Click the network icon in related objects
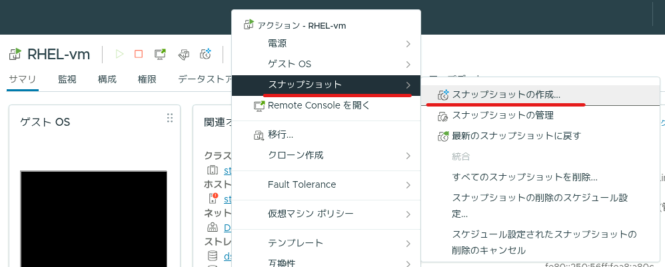This screenshot has width=665, height=267. coord(213,227)
